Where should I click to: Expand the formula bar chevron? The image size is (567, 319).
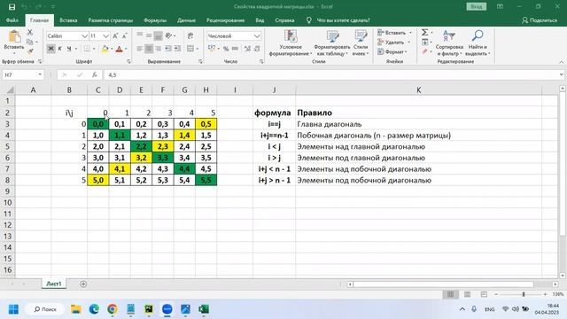(561, 74)
